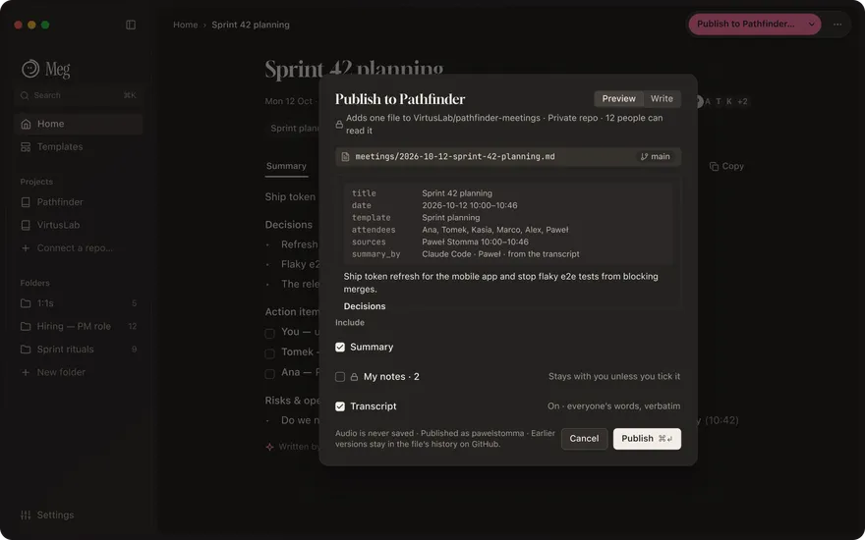Click the 'Stays with you unless you tick it' text

coord(614,377)
